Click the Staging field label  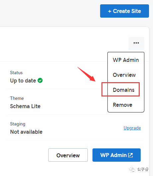pos(18,124)
